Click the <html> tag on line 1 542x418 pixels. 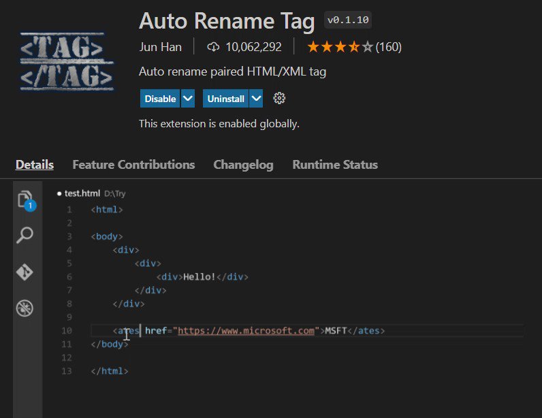[107, 210]
